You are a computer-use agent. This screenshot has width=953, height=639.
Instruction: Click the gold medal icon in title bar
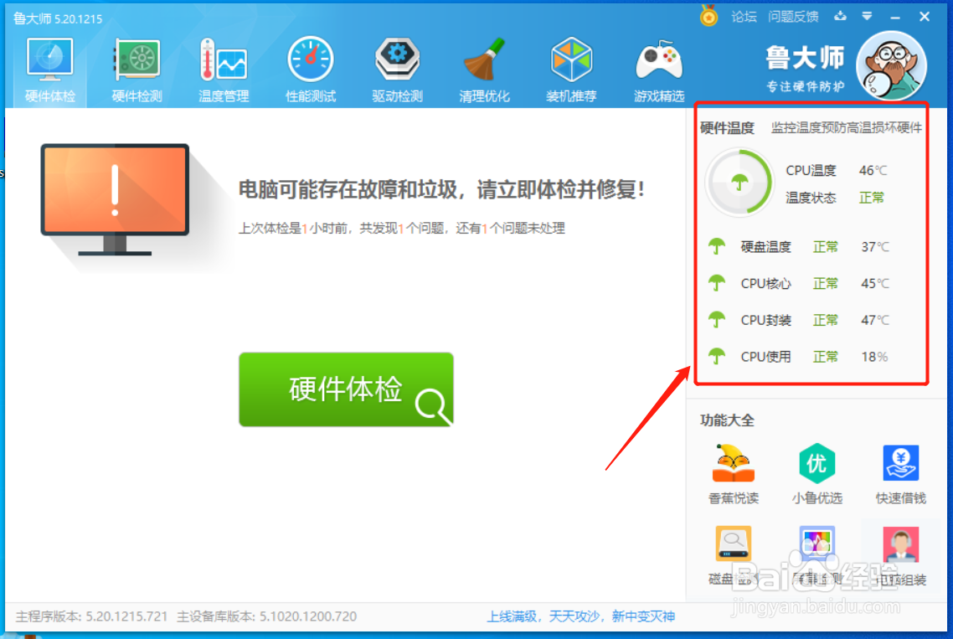pos(708,16)
